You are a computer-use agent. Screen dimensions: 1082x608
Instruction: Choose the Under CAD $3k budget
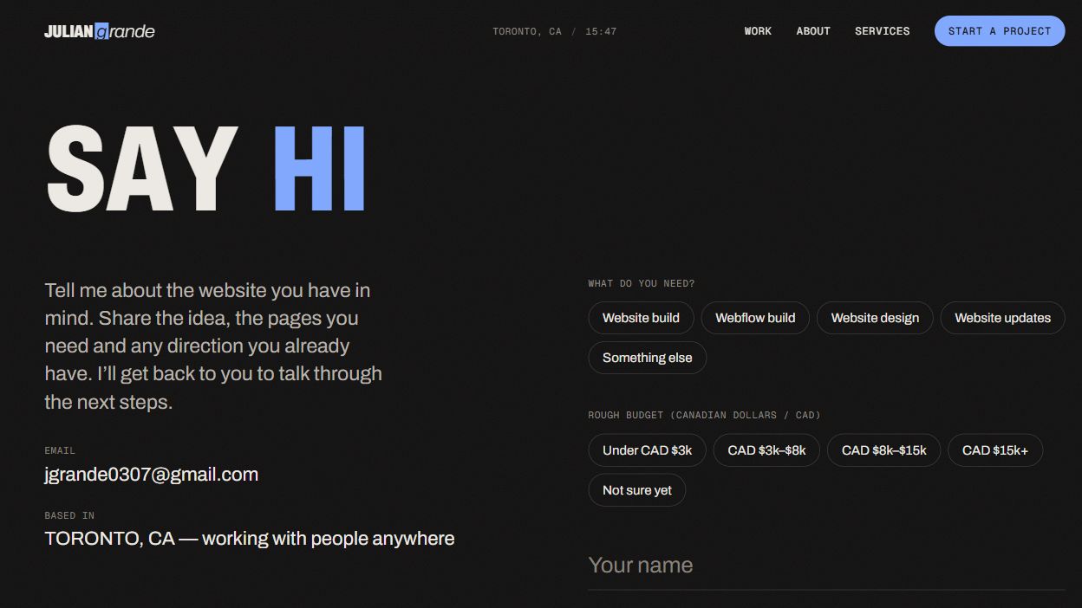[x=648, y=450]
